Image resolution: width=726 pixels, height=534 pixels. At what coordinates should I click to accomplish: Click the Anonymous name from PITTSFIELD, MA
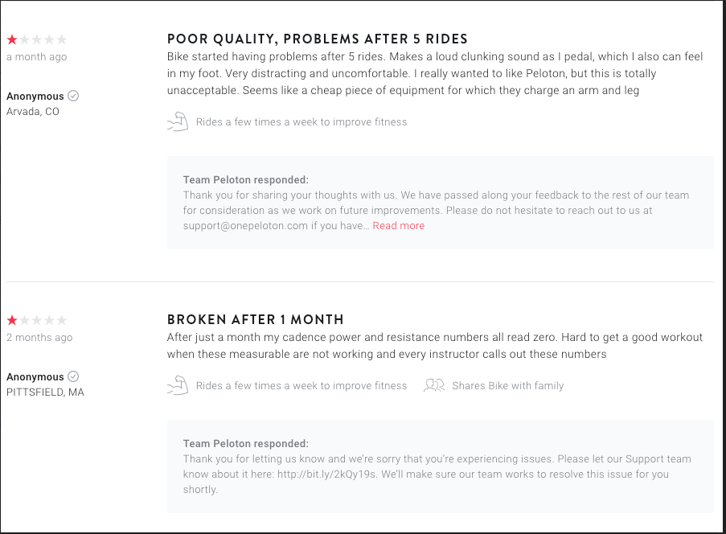(x=35, y=377)
